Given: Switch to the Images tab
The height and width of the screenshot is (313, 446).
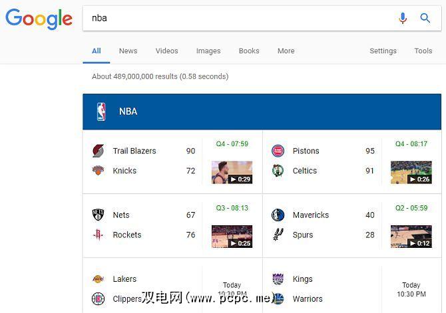Looking at the screenshot, I should click(x=208, y=51).
